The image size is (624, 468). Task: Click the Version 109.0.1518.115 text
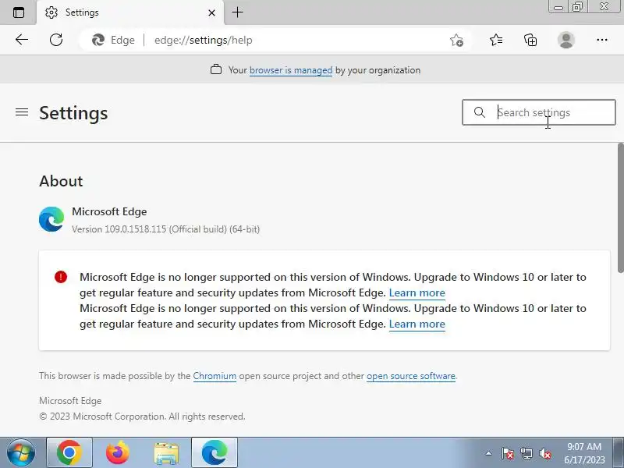[166, 229]
